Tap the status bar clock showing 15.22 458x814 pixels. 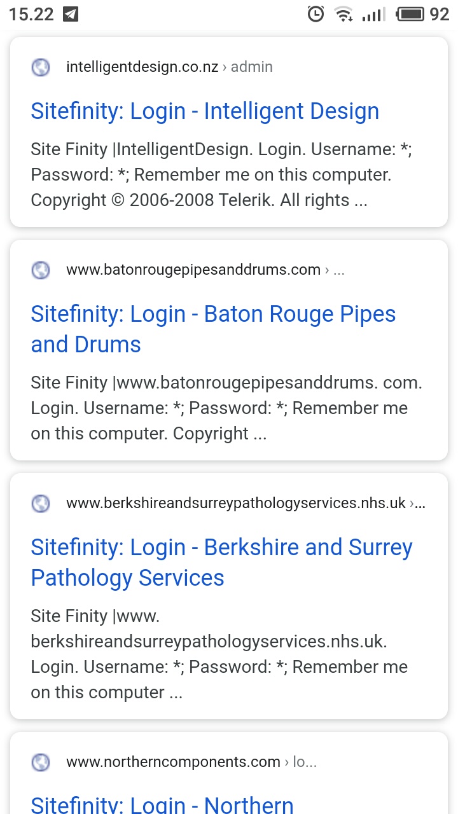31,14
